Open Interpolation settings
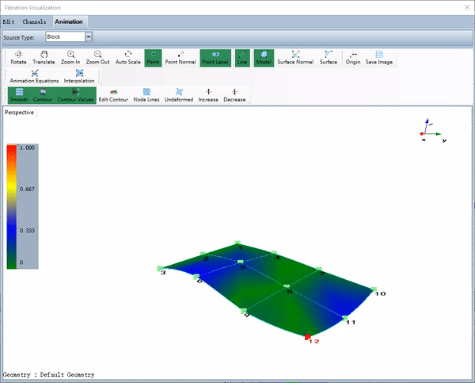The height and width of the screenshot is (383, 475). coord(79,76)
